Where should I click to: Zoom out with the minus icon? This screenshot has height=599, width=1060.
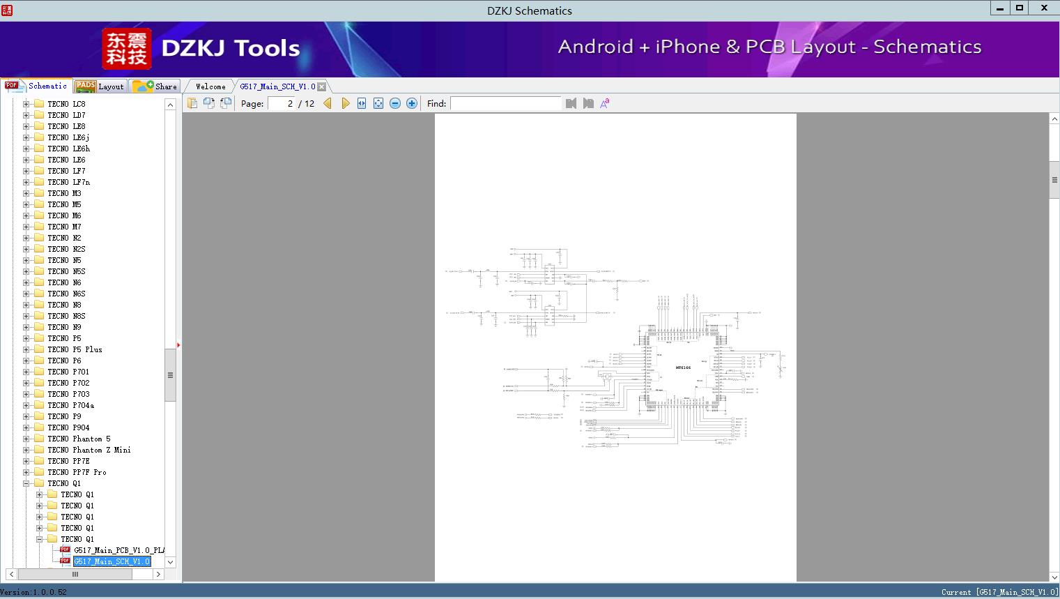pos(395,103)
